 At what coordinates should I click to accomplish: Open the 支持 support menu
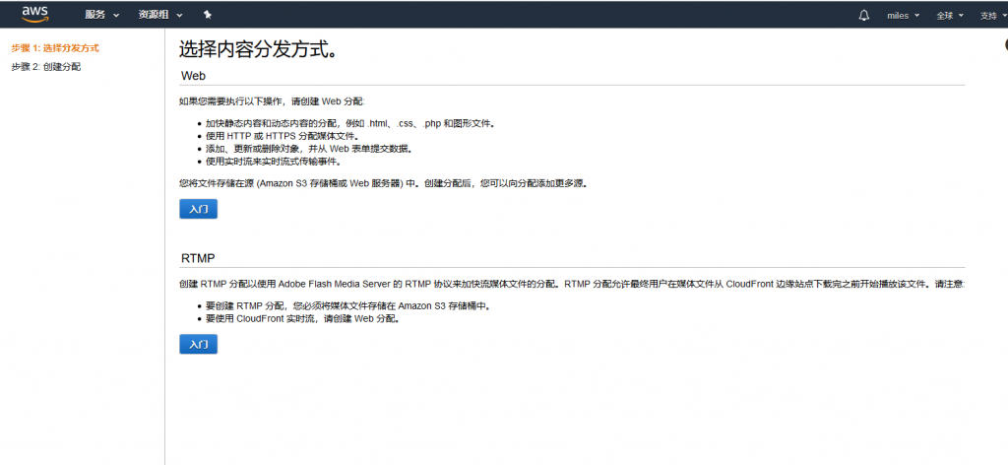coord(993,16)
